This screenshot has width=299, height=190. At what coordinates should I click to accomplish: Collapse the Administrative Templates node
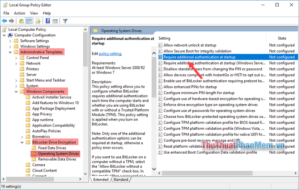(10, 52)
